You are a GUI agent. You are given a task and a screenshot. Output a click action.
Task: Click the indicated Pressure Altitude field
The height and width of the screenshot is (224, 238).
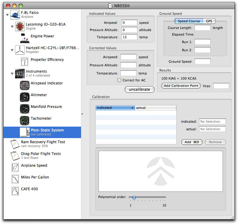(129, 30)
